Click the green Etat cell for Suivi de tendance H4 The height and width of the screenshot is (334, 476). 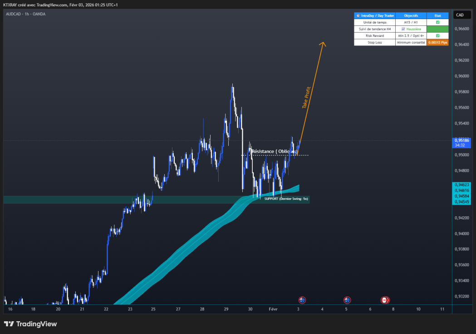click(437, 29)
